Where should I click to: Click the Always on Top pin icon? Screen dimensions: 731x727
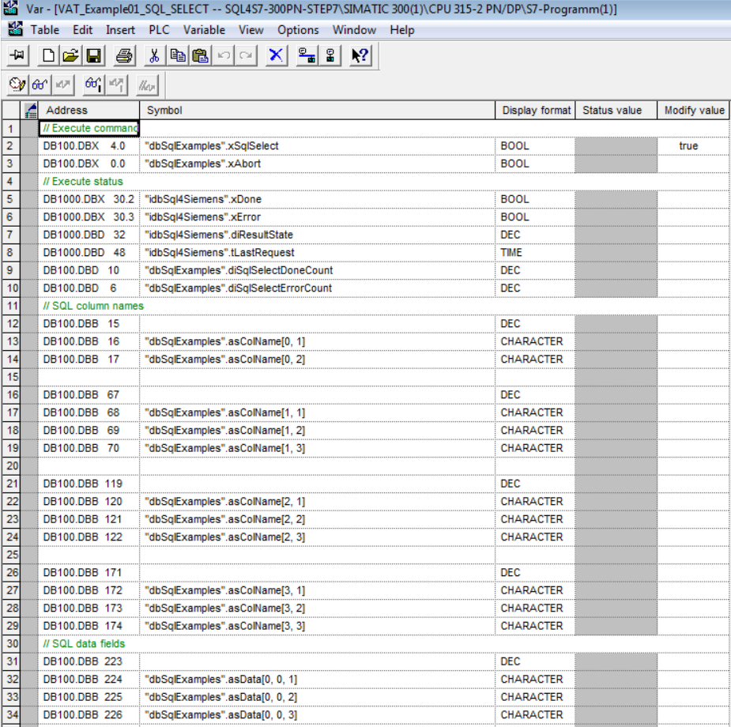(x=18, y=55)
